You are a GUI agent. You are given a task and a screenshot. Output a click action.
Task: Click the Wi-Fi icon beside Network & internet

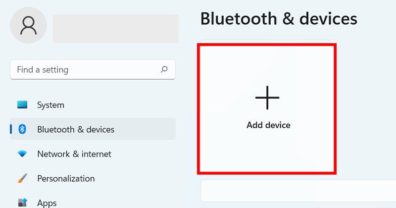(22, 154)
